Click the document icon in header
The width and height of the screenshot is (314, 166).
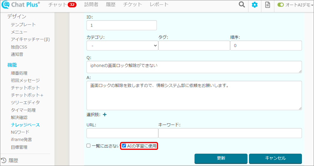268,5
